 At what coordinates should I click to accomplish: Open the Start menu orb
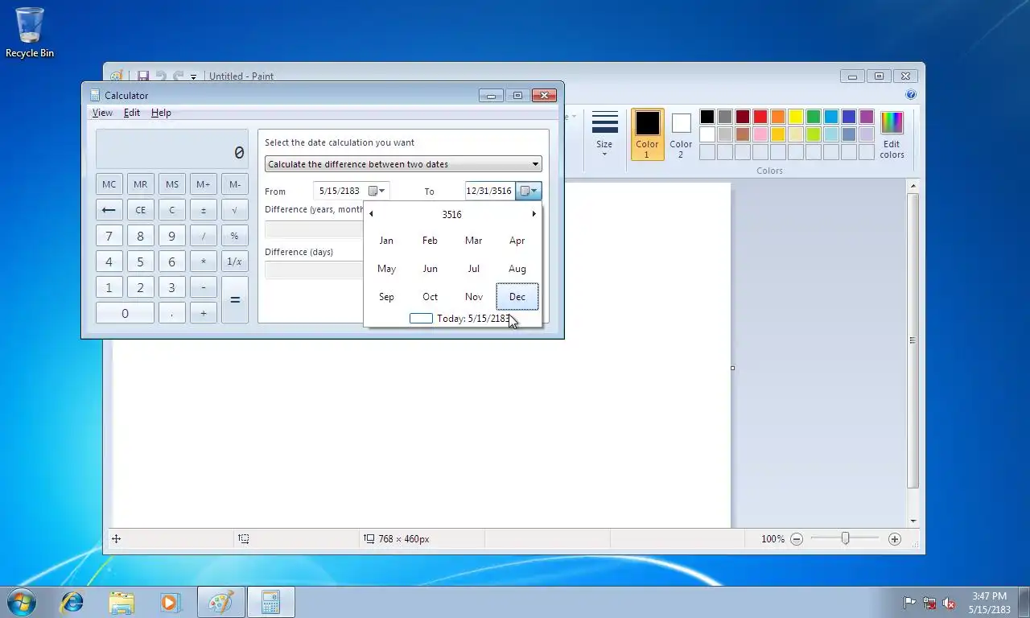coord(22,602)
